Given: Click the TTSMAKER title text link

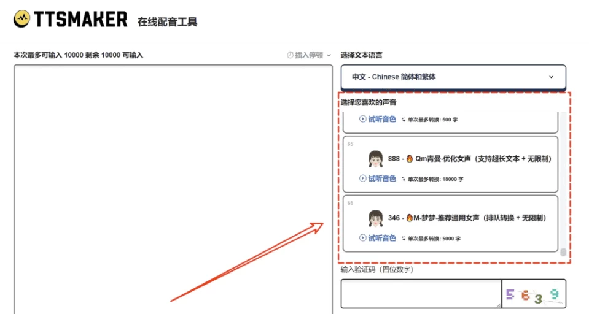Looking at the screenshot, I should pos(80,20).
